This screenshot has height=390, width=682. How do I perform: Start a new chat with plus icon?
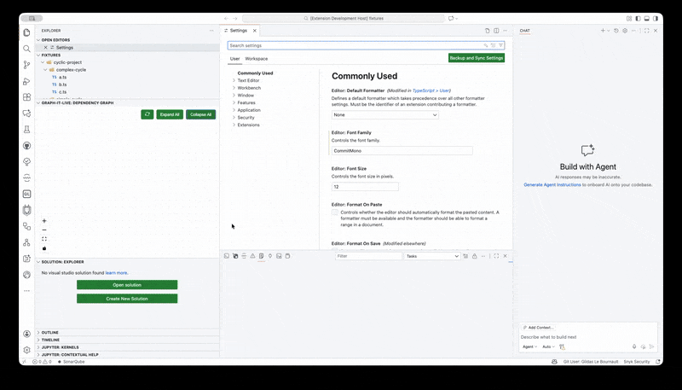pyautogui.click(x=603, y=31)
